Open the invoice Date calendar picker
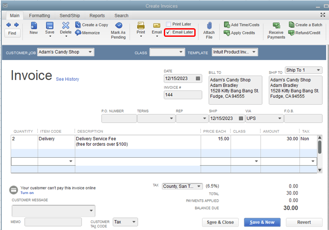 [198, 78]
